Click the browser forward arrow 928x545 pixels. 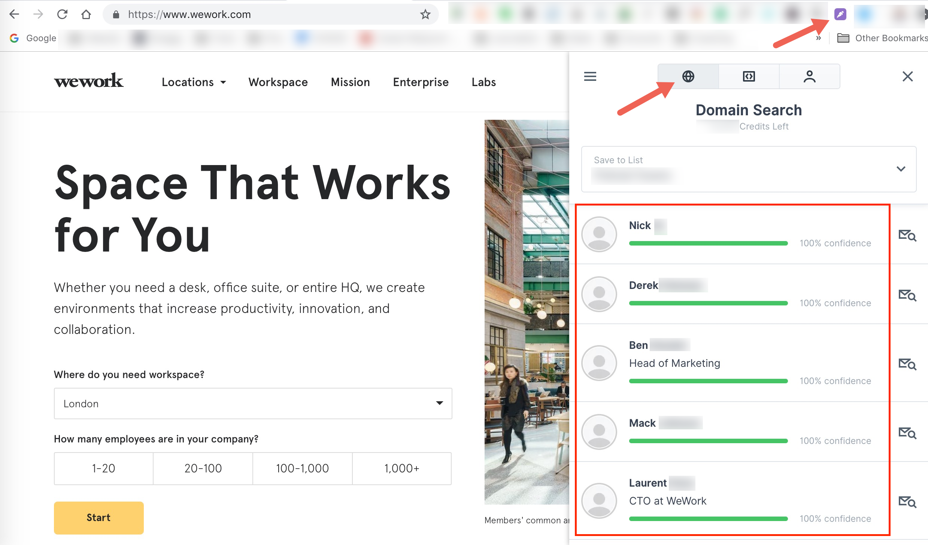(x=38, y=14)
